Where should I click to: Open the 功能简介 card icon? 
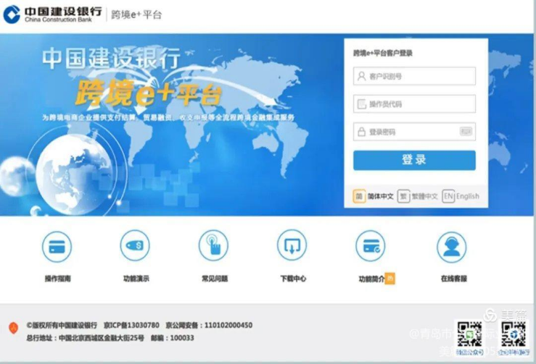371,246
